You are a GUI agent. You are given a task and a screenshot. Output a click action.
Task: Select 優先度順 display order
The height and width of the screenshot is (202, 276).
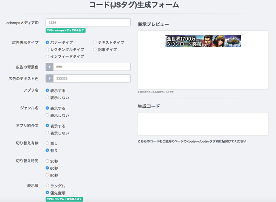[x=47, y=193]
